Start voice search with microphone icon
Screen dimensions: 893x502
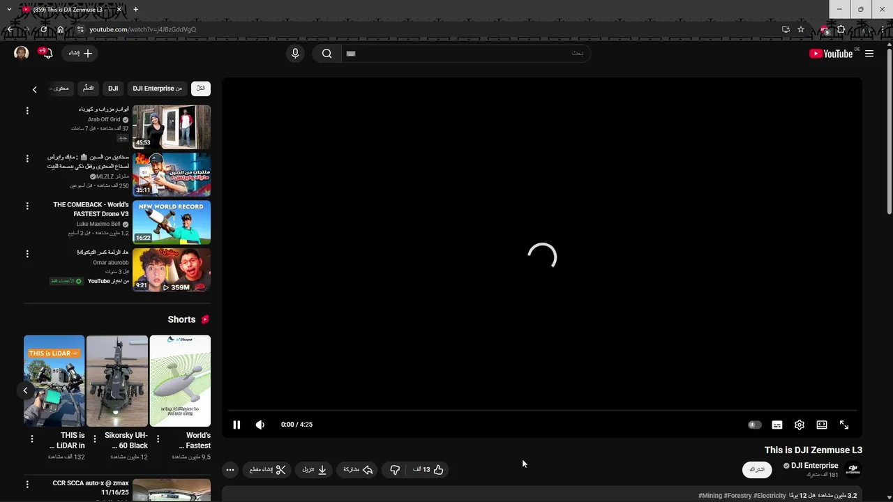pyautogui.click(x=295, y=54)
